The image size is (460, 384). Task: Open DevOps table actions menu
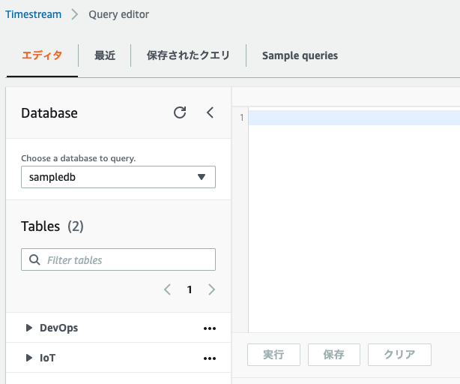tap(210, 328)
